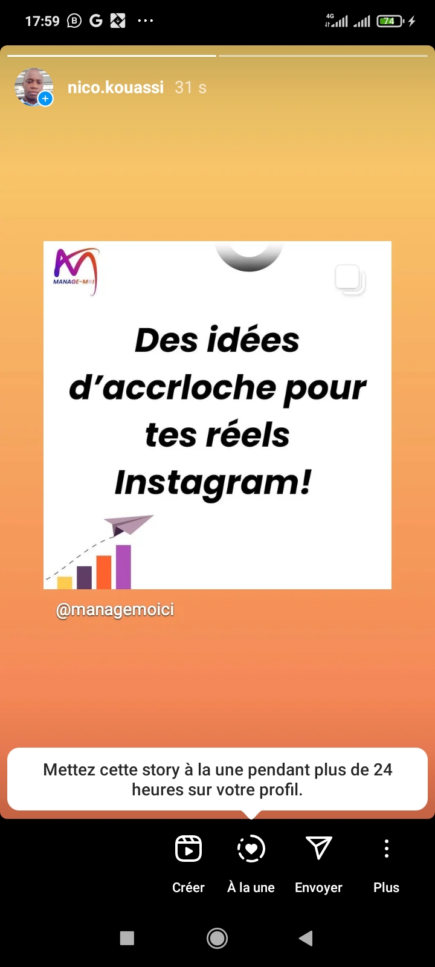Tap the Envoyer label
The image size is (435, 967).
(318, 887)
